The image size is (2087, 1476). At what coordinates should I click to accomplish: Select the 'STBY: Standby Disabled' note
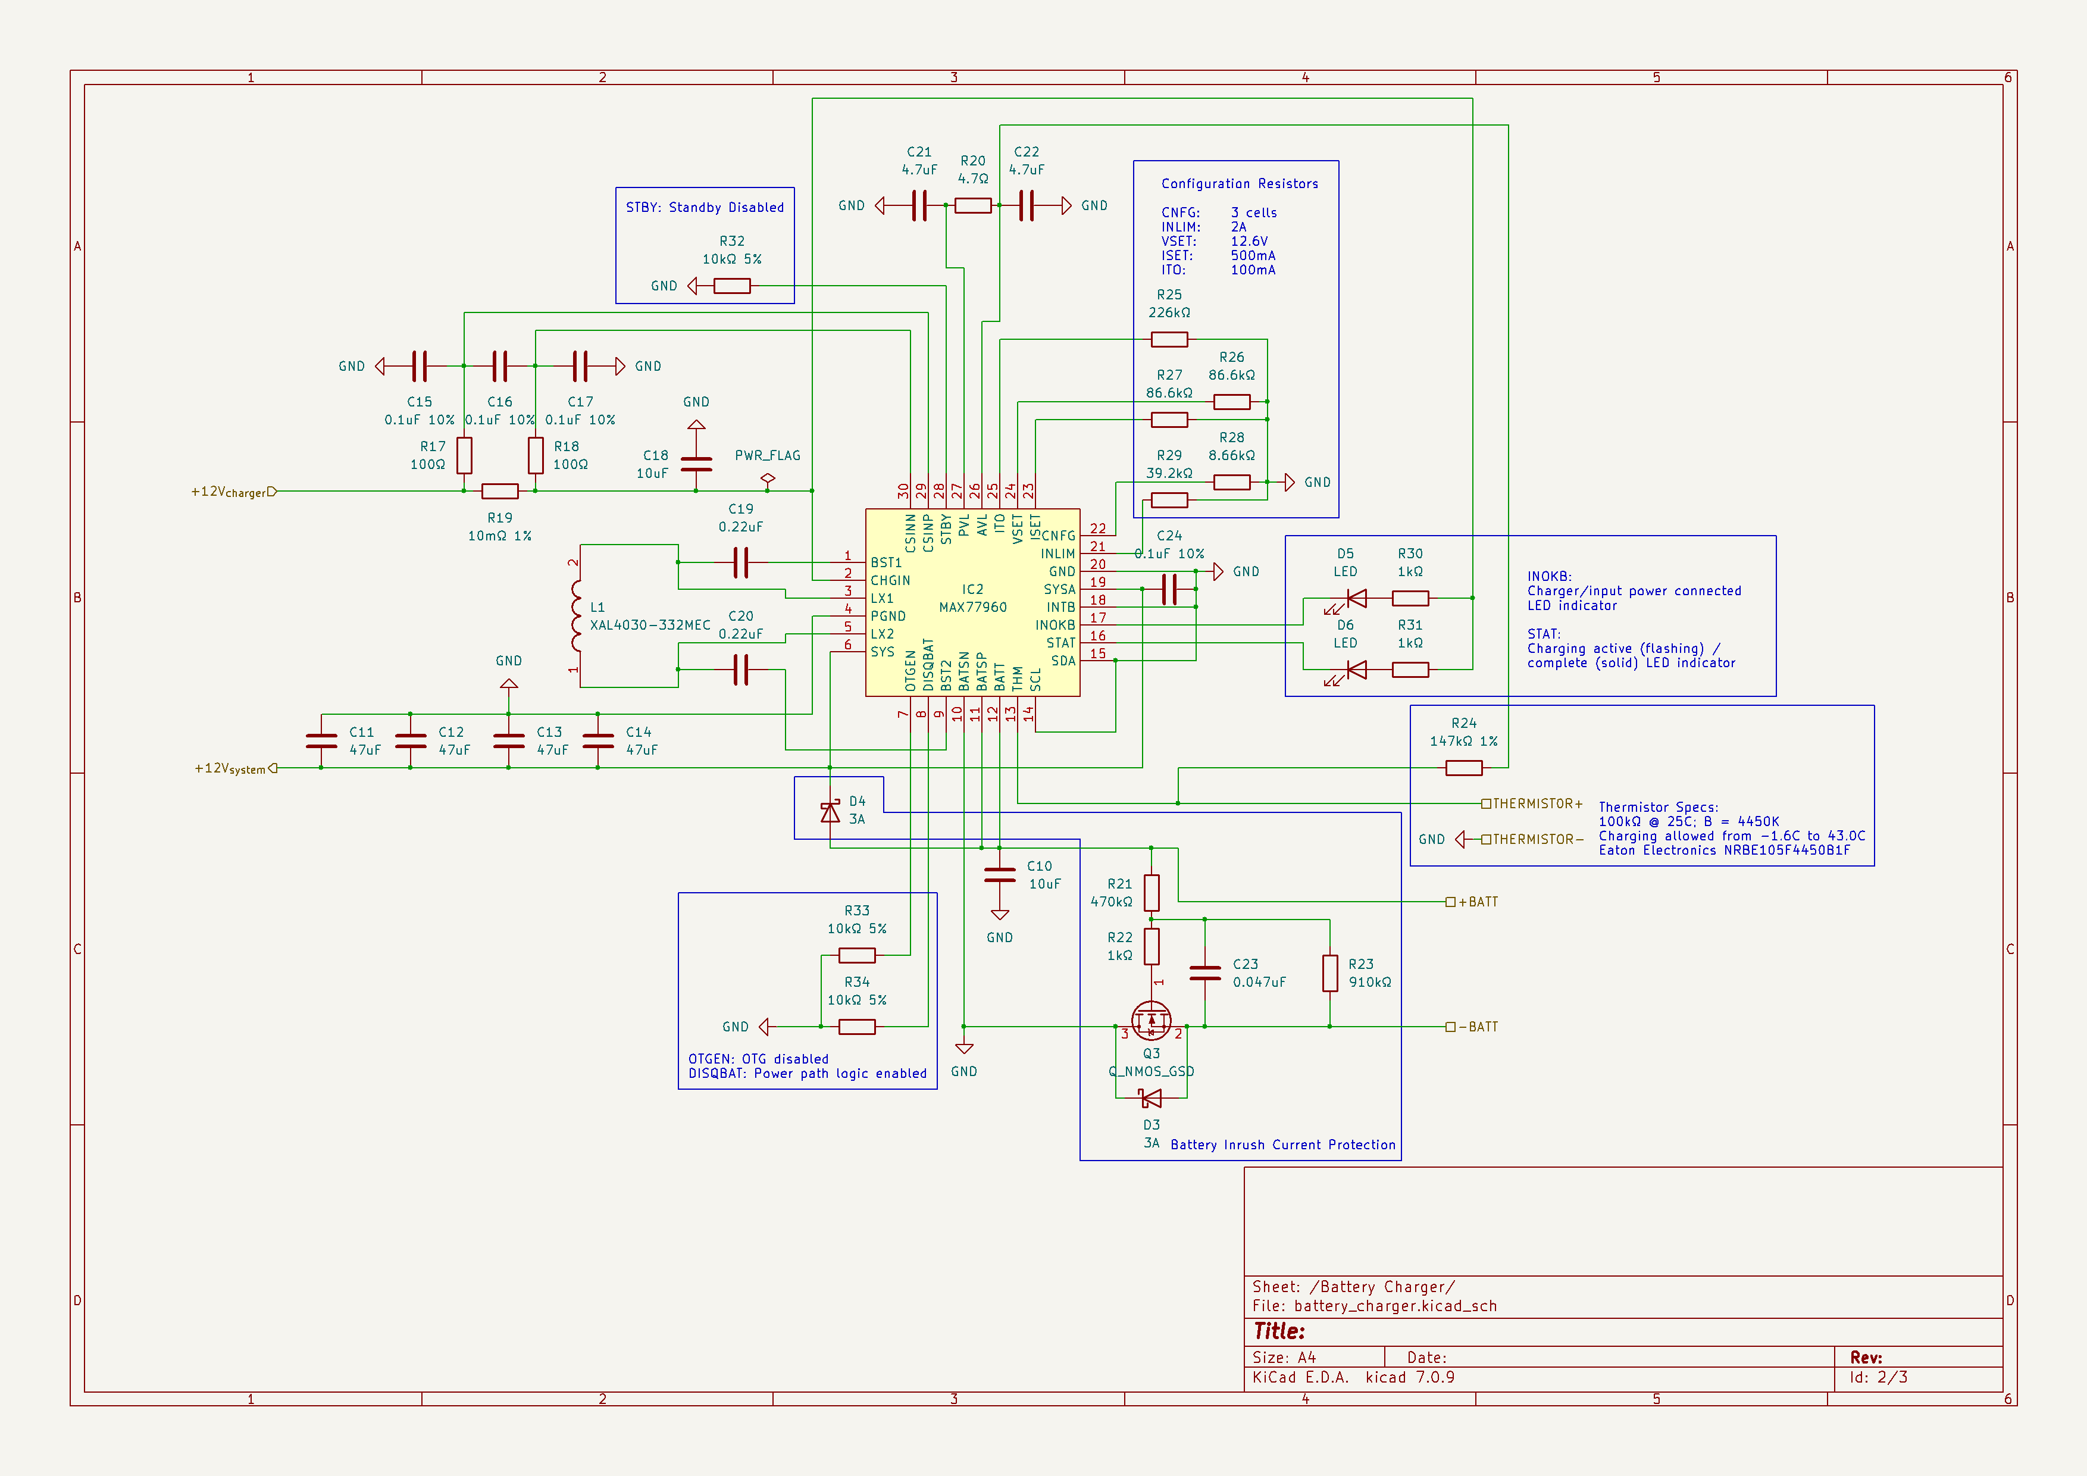[705, 207]
